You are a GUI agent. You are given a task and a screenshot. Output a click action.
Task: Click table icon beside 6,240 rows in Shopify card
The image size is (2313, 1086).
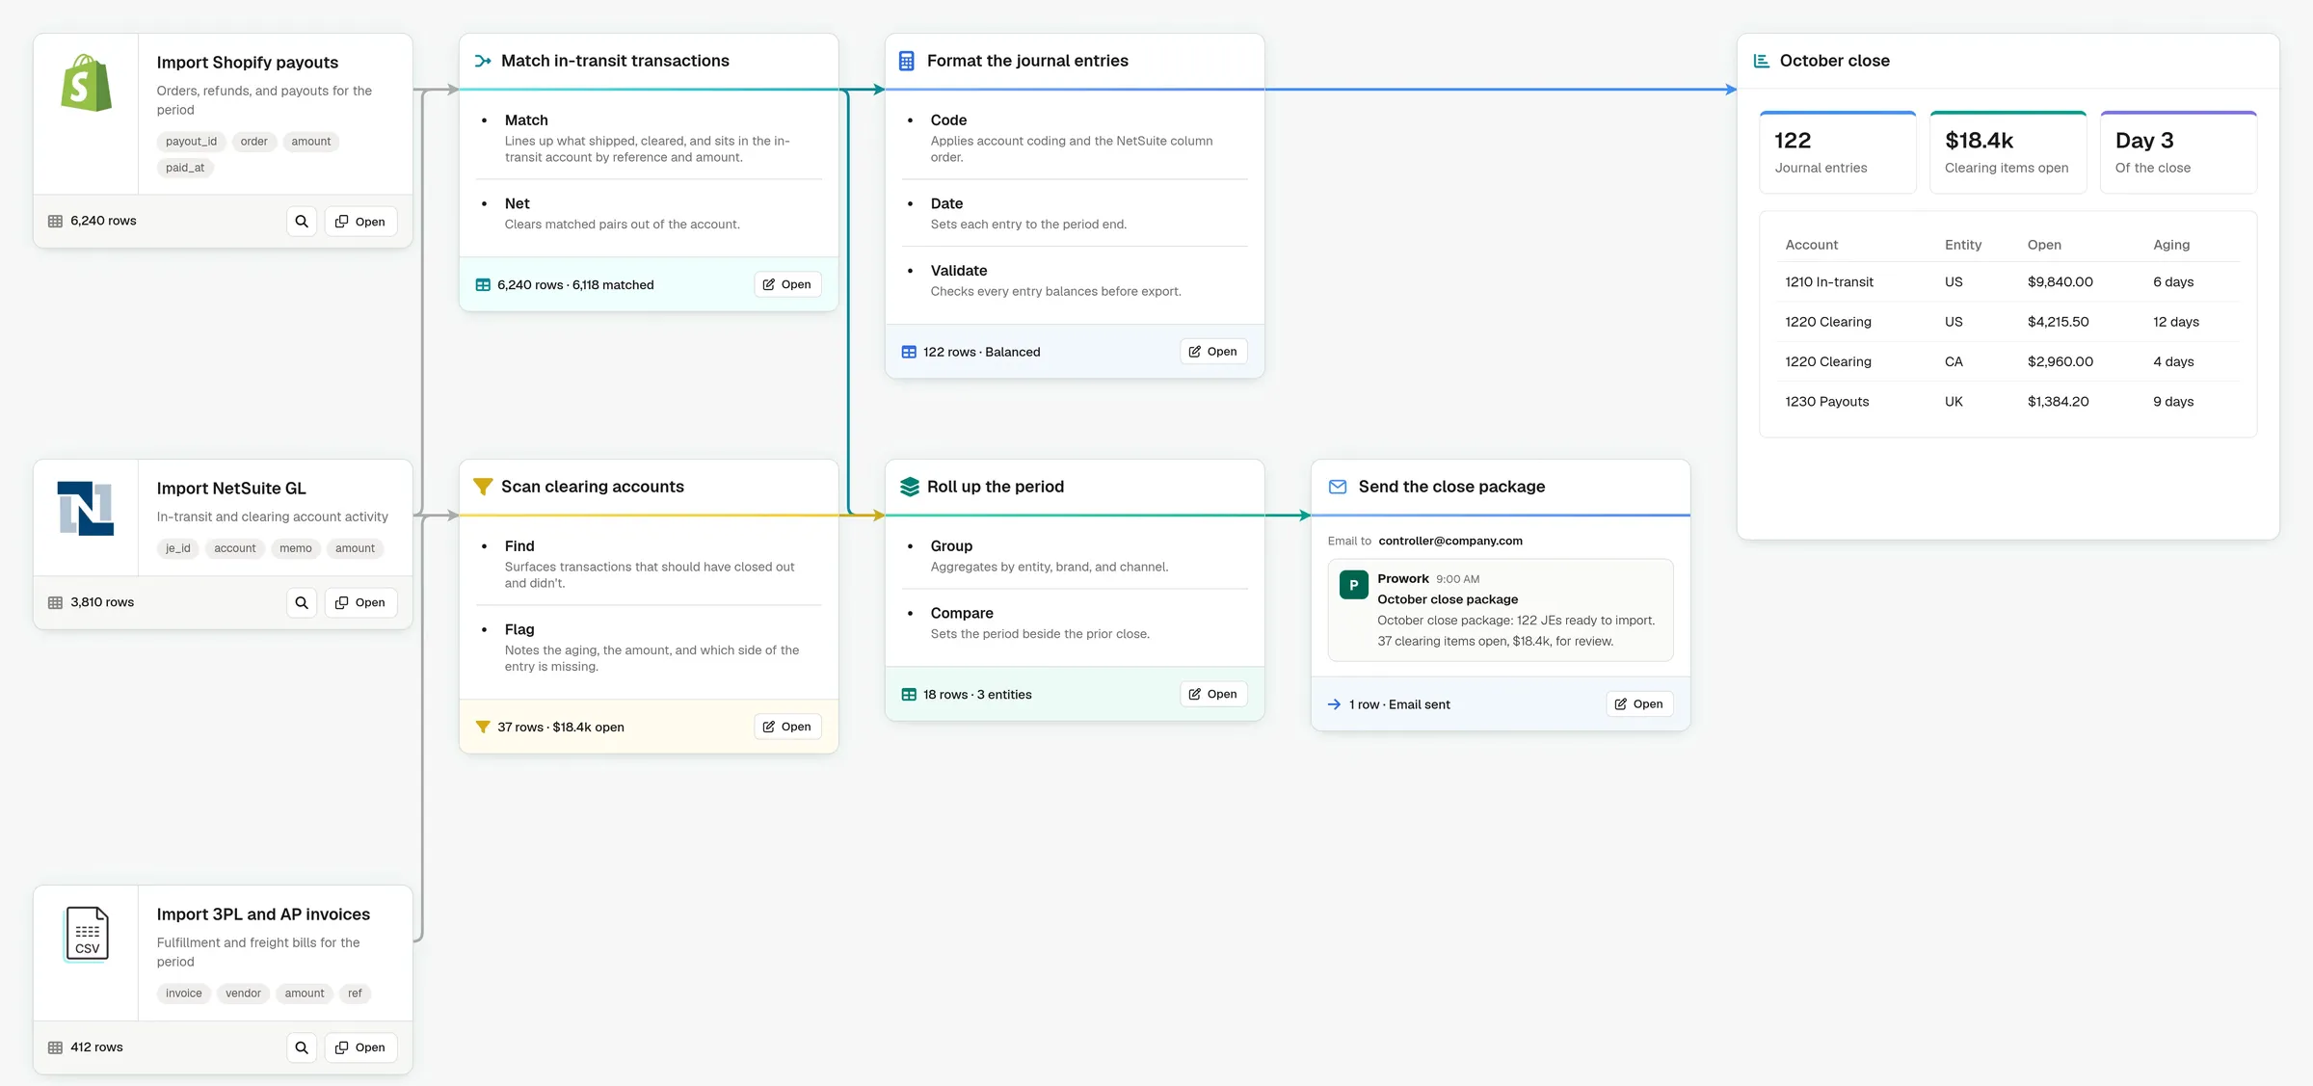tap(55, 221)
